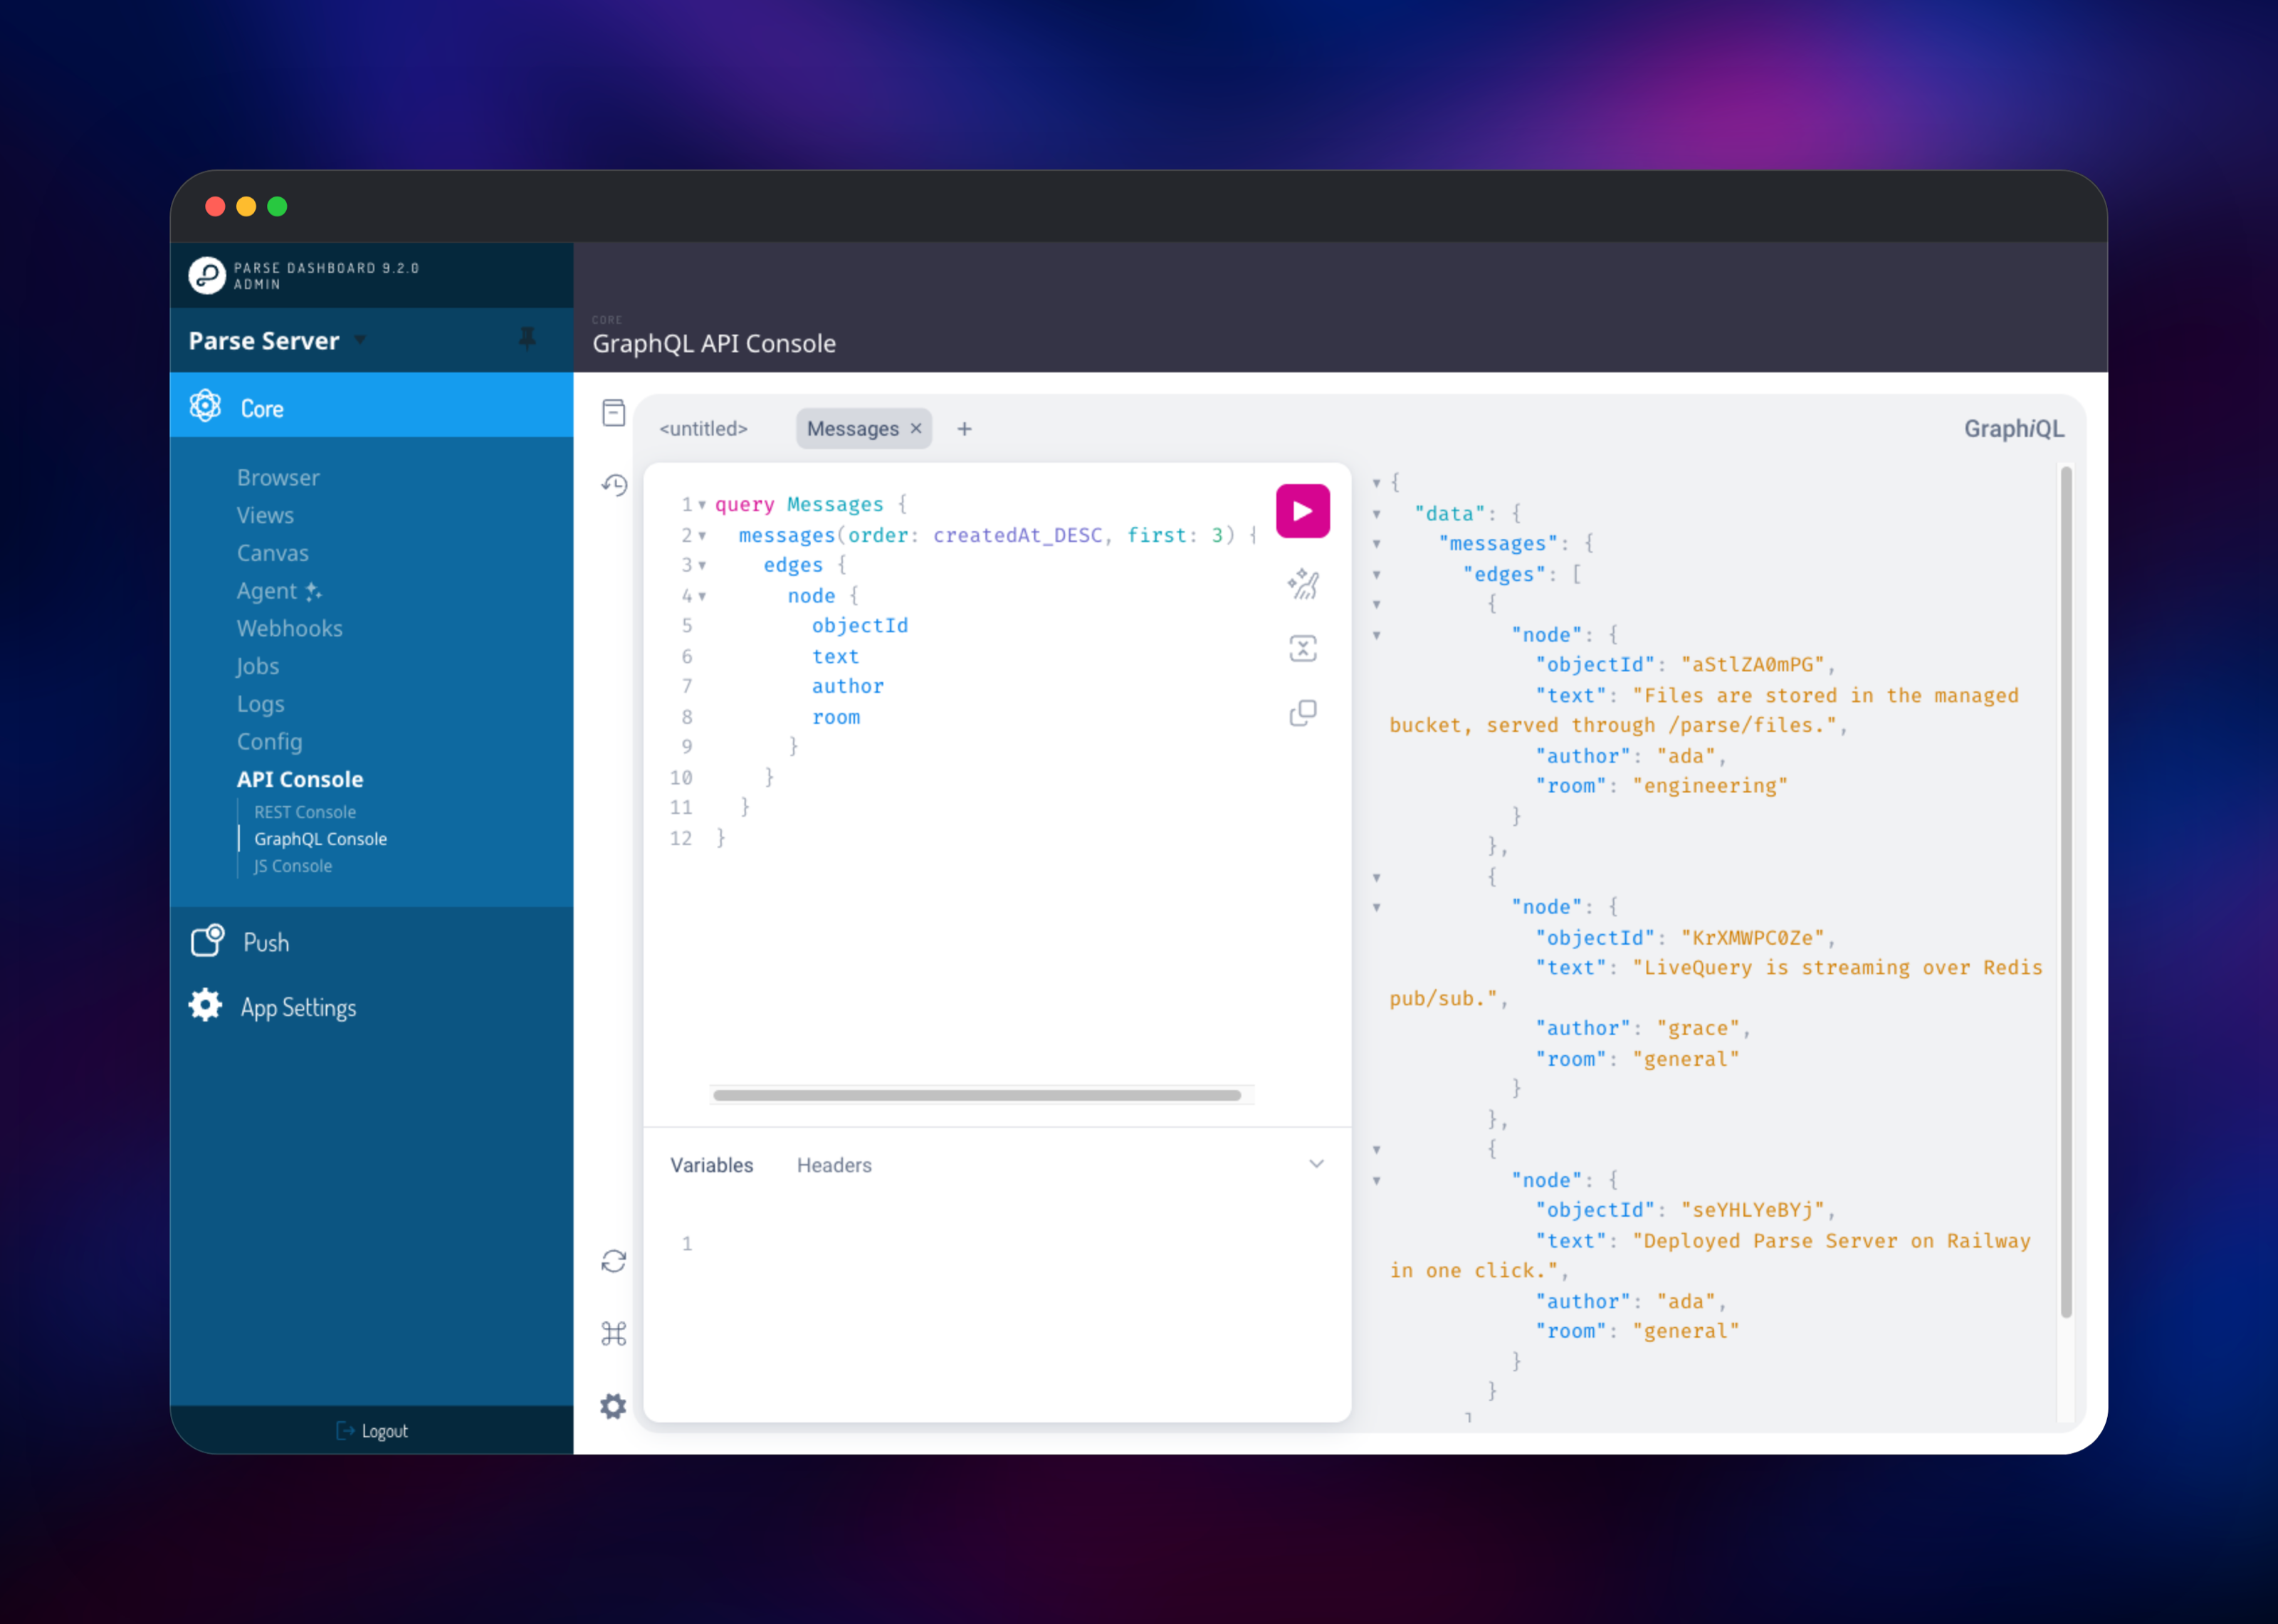Switch to JS Console
The image size is (2278, 1624).
tap(293, 866)
